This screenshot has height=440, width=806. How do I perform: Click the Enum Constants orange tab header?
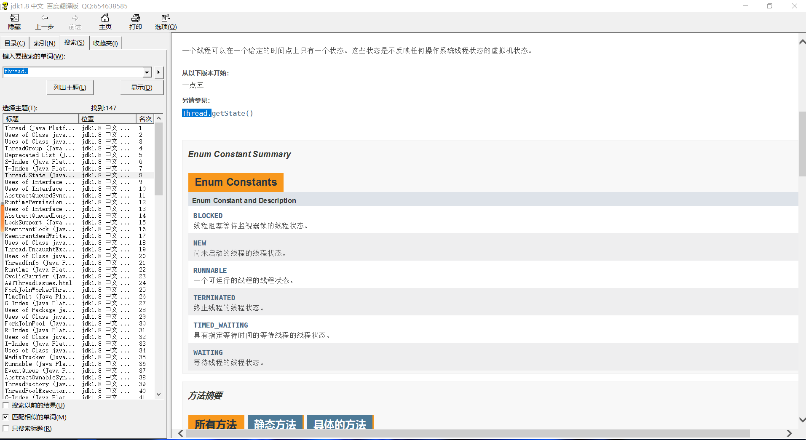(x=236, y=182)
